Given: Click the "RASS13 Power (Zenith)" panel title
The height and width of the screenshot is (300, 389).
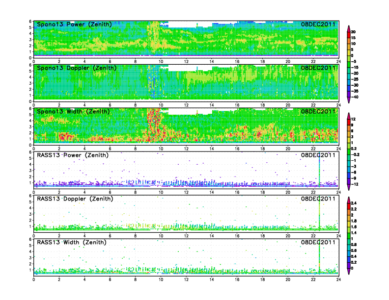Looking at the screenshot, I should 72,155.
